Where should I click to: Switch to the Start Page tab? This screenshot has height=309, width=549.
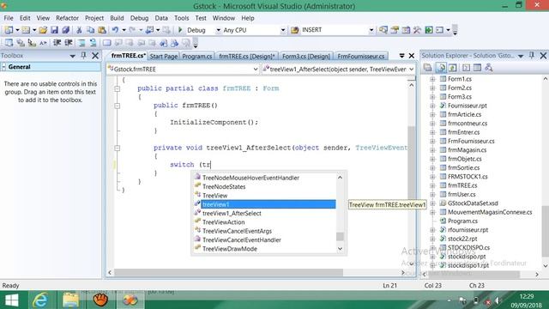click(x=164, y=56)
